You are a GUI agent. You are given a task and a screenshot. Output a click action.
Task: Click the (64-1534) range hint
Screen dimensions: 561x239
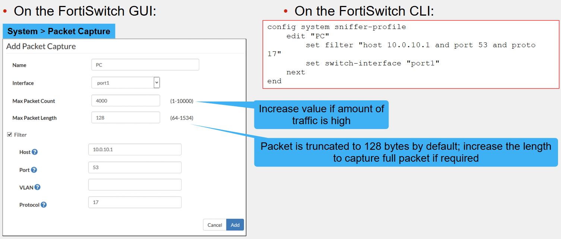click(x=182, y=118)
